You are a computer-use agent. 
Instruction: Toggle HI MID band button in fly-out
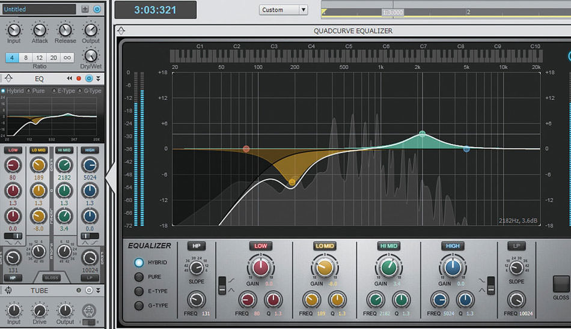[x=388, y=246]
